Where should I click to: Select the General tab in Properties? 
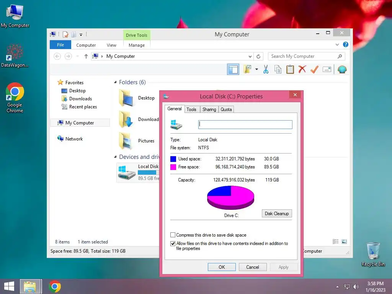click(x=175, y=109)
